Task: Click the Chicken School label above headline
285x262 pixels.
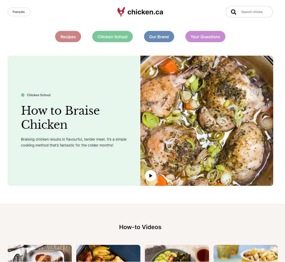Action: click(39, 95)
